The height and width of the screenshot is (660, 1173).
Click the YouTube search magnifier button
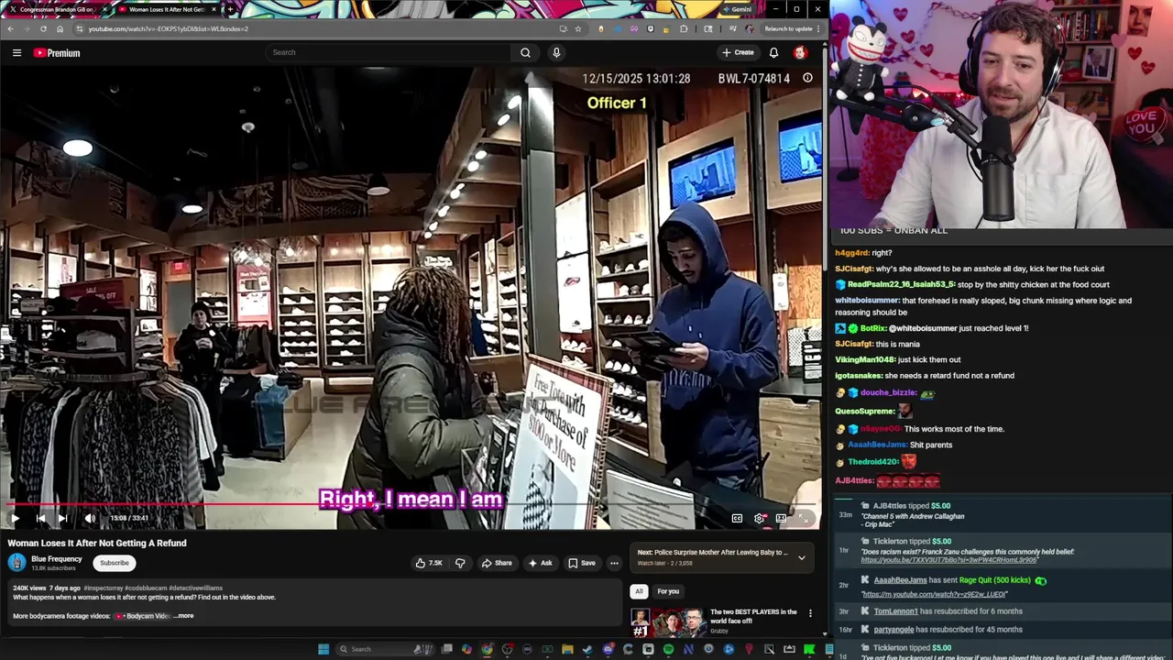point(525,52)
